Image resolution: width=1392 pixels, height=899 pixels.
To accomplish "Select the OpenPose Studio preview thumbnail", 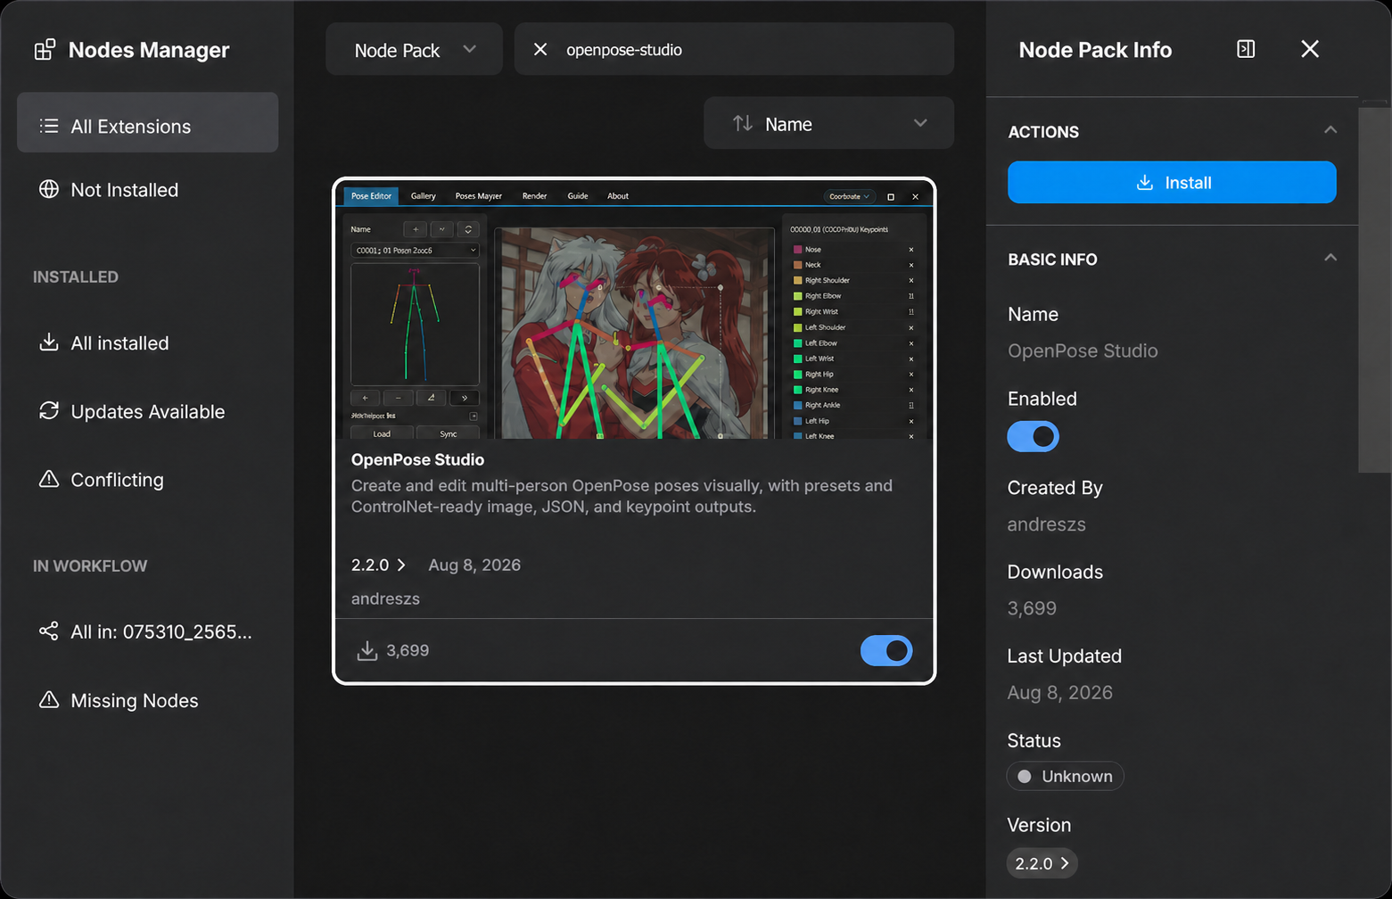I will click(x=634, y=310).
